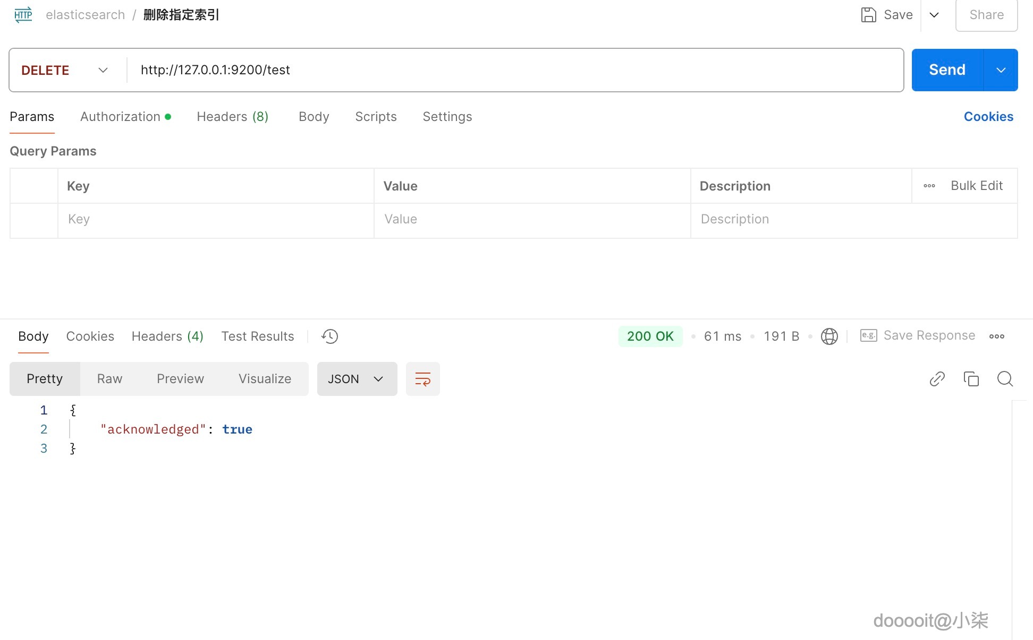
Task: Copy the response body to clipboard
Action: [971, 379]
